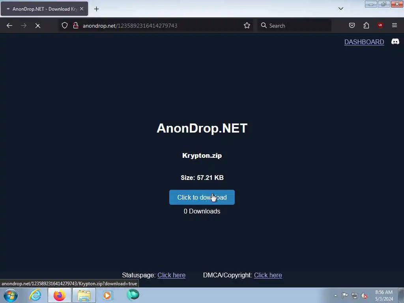Select the 0 Downloads counter text

point(202,211)
